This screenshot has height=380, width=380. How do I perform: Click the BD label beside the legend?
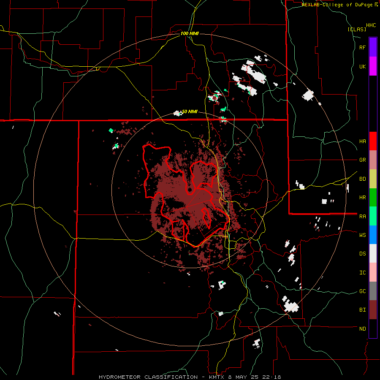362,179
